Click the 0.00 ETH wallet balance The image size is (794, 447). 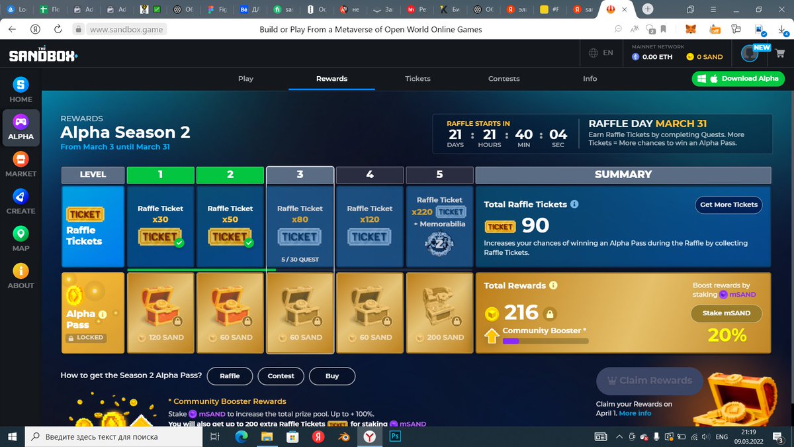[x=652, y=57]
